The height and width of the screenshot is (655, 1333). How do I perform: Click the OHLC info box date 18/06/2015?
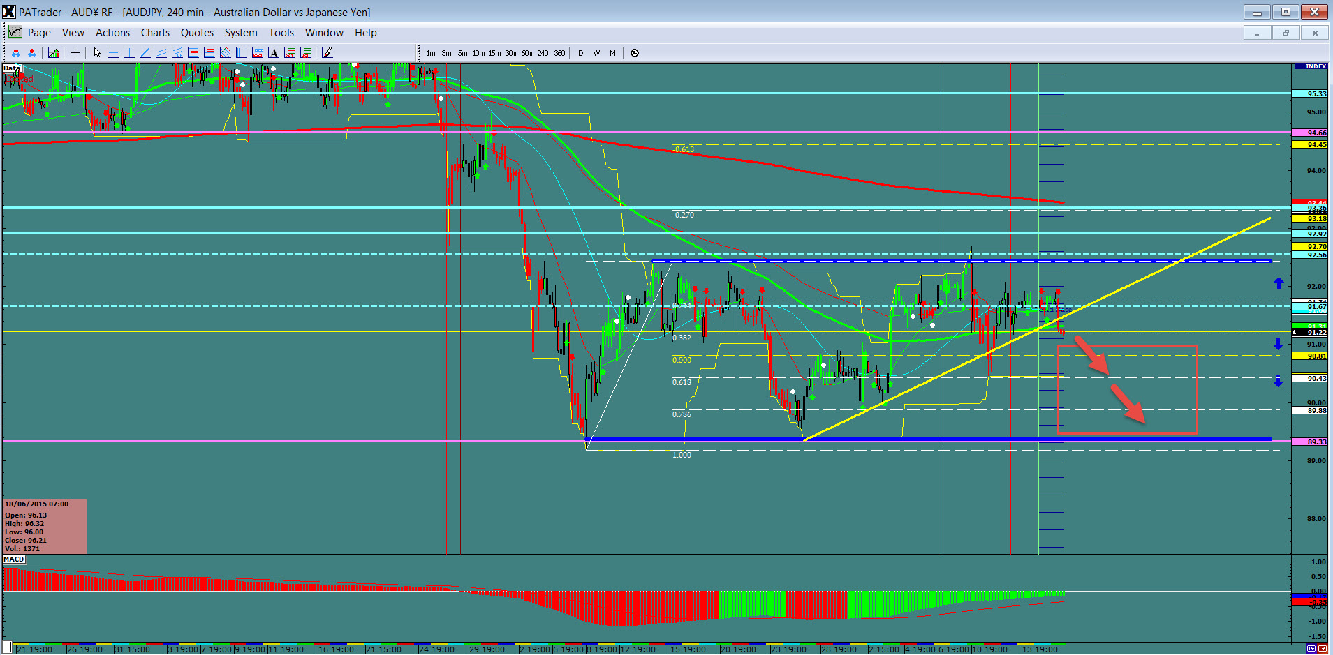[x=37, y=504]
